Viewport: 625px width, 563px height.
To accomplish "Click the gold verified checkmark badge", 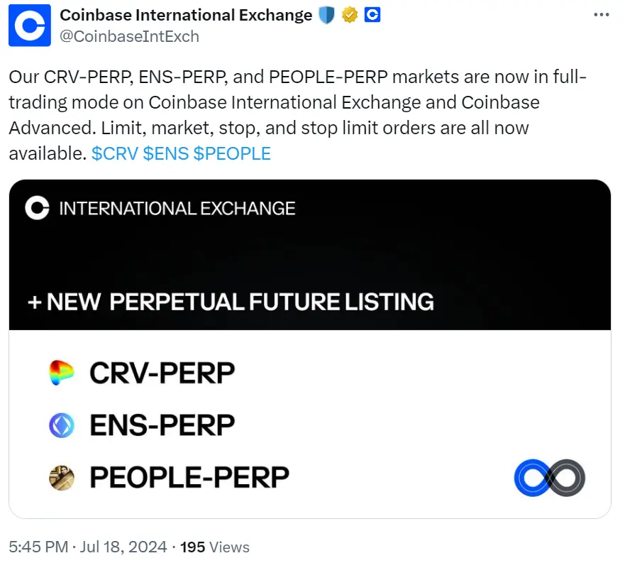I will tap(349, 14).
